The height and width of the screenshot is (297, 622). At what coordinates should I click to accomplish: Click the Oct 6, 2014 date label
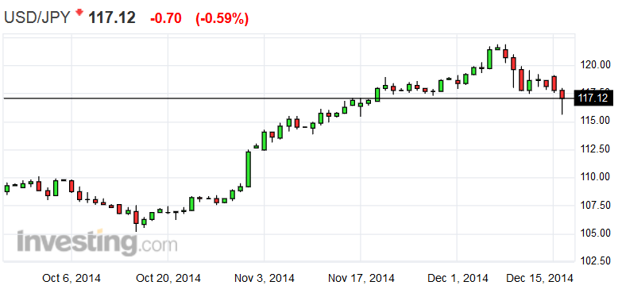[71, 278]
